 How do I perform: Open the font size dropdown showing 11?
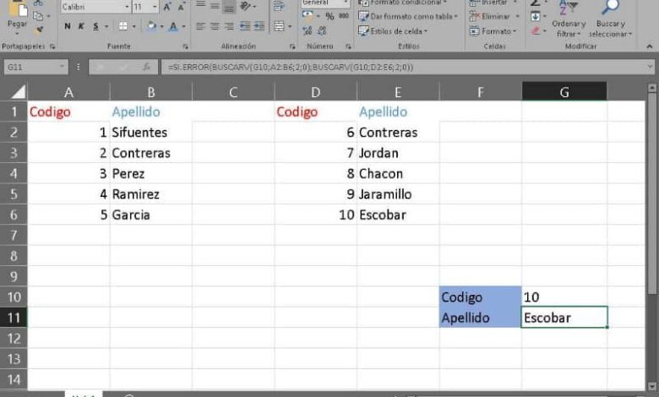(145, 7)
